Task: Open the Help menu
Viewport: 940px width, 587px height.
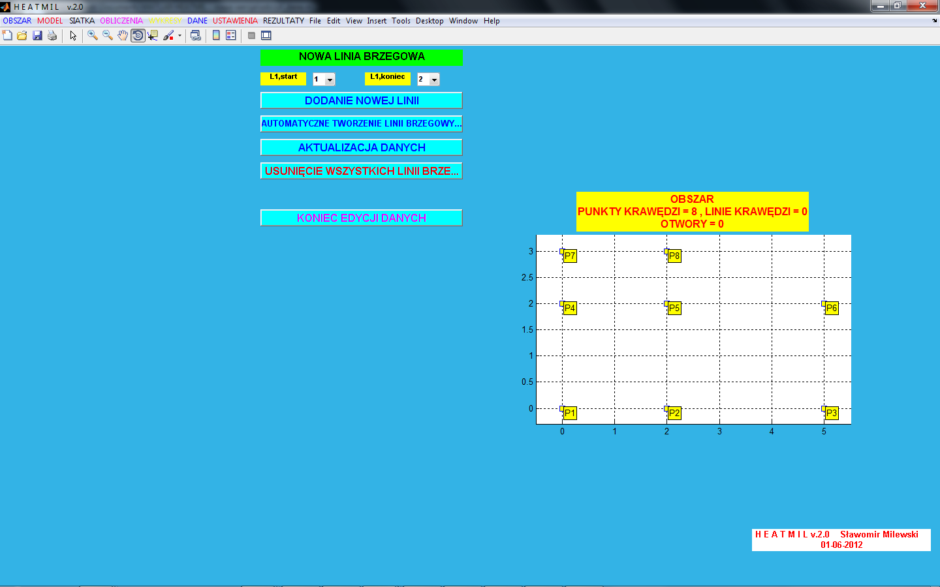Action: [492, 21]
